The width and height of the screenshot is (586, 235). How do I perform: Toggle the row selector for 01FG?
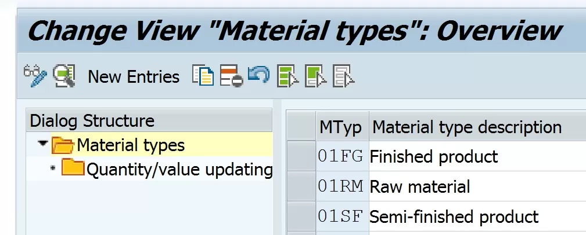(301, 156)
